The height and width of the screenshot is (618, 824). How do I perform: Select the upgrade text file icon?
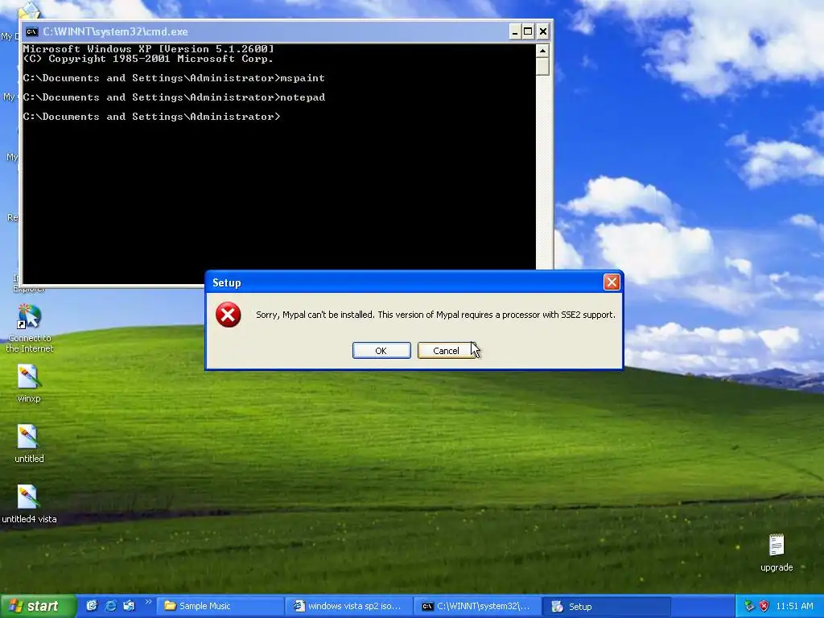click(777, 553)
